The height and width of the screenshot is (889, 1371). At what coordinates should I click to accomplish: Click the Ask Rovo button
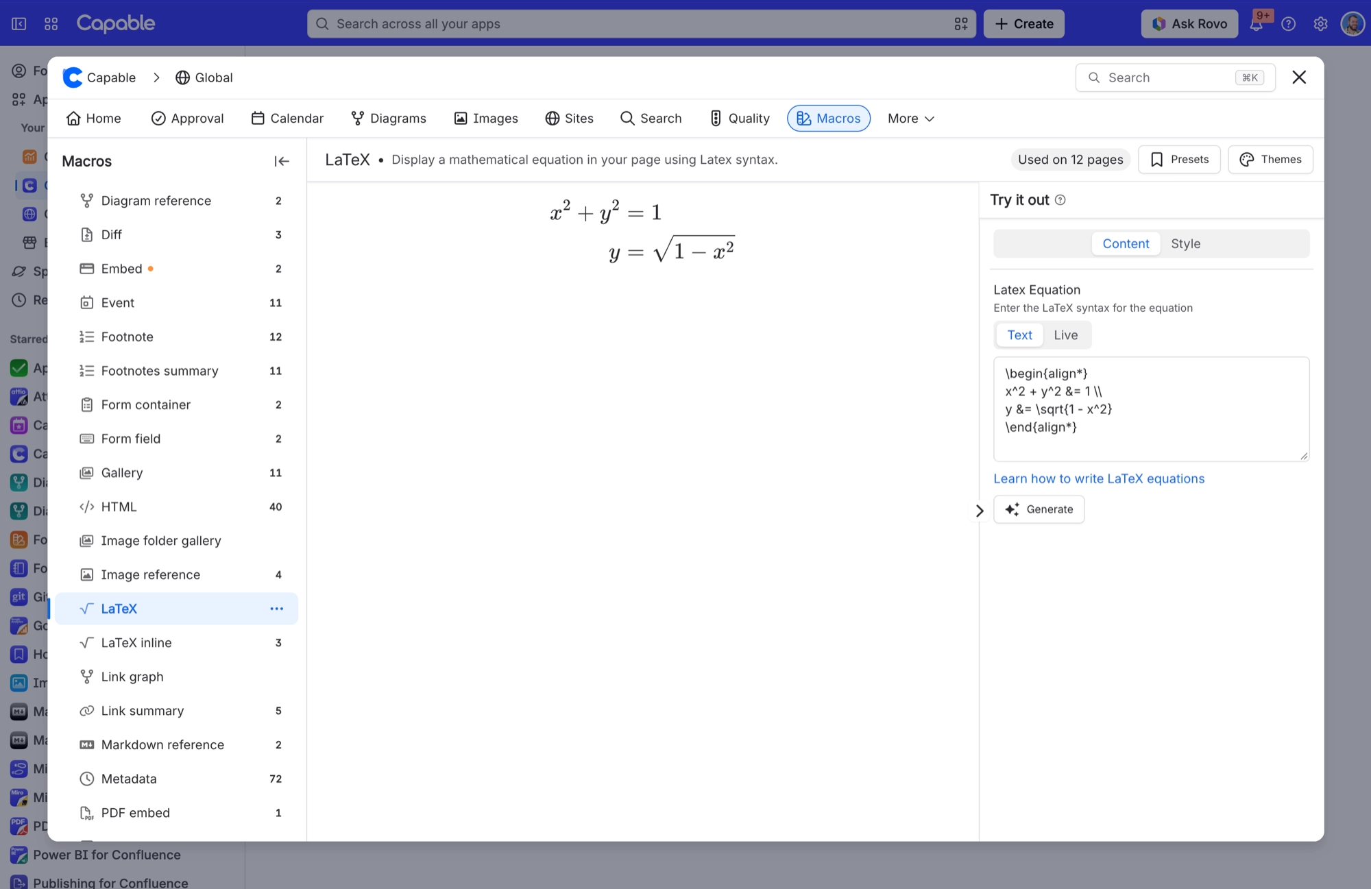click(1189, 24)
